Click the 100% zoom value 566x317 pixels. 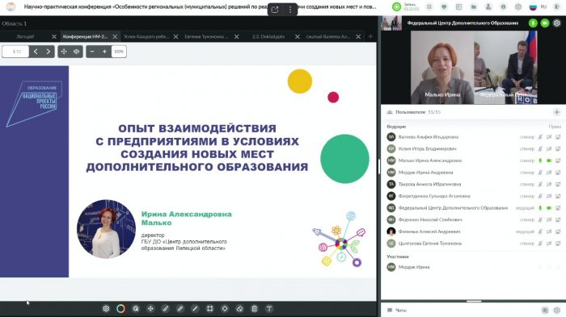click(x=119, y=52)
